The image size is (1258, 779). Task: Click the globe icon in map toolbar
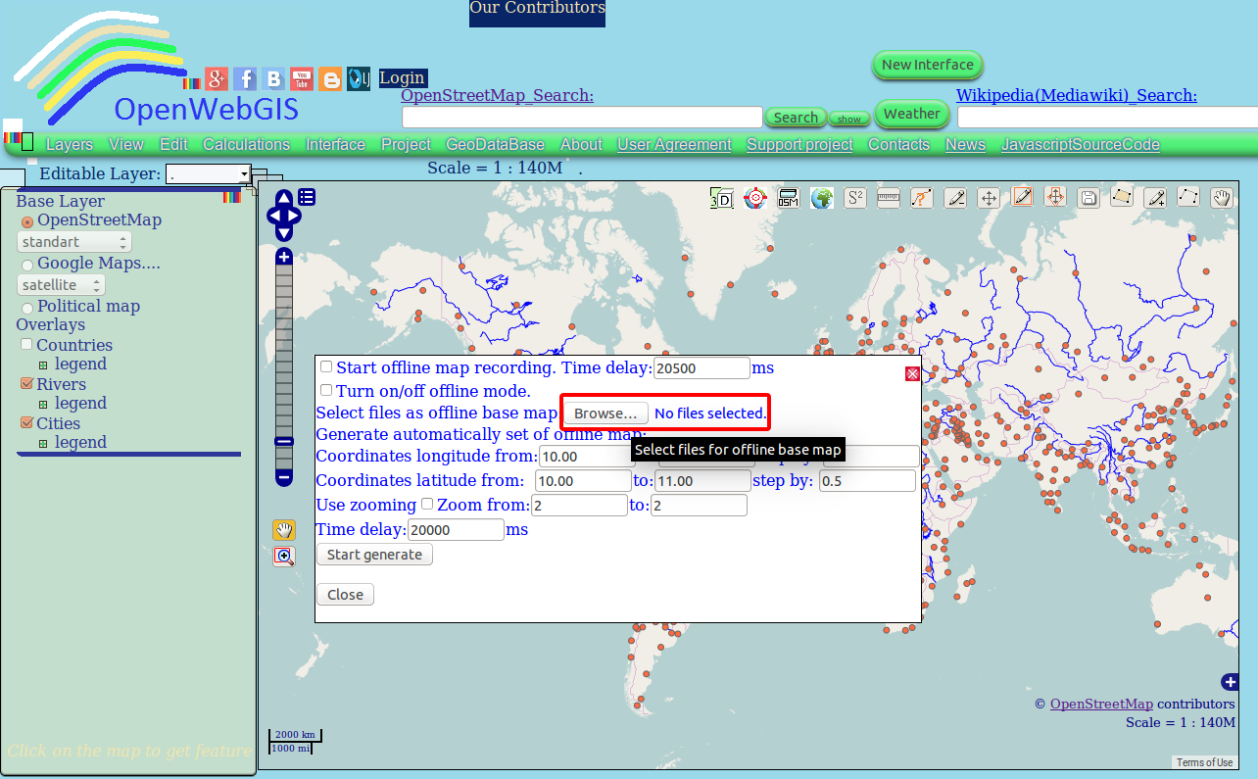[822, 198]
